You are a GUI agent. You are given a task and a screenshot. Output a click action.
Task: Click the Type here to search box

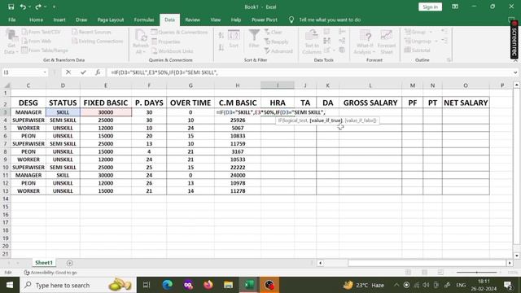tap(78, 285)
